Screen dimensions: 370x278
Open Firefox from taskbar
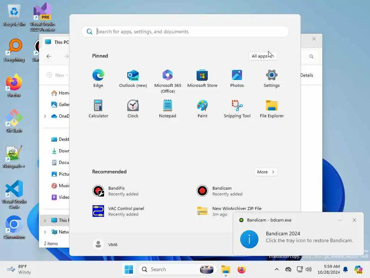point(241,269)
